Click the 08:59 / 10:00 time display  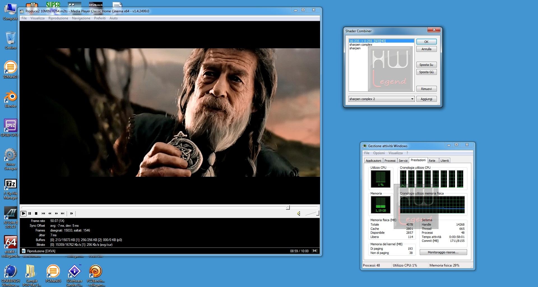(299, 251)
